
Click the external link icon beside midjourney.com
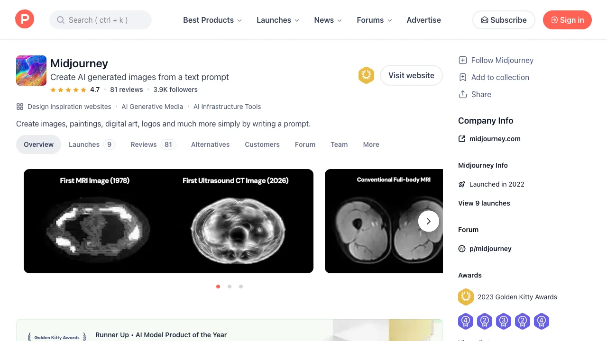tap(462, 139)
